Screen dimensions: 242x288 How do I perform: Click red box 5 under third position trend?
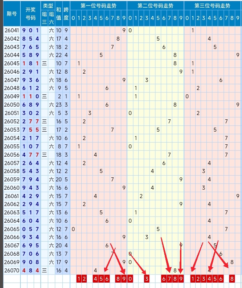[x=215, y=279]
